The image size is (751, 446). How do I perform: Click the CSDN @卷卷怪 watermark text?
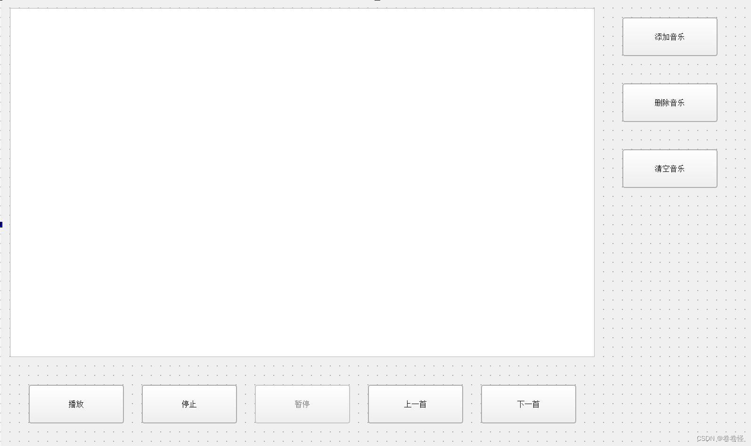(x=721, y=438)
